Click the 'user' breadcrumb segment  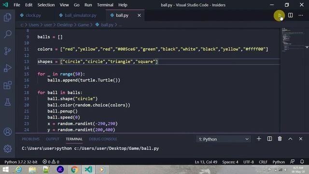(x=48, y=25)
